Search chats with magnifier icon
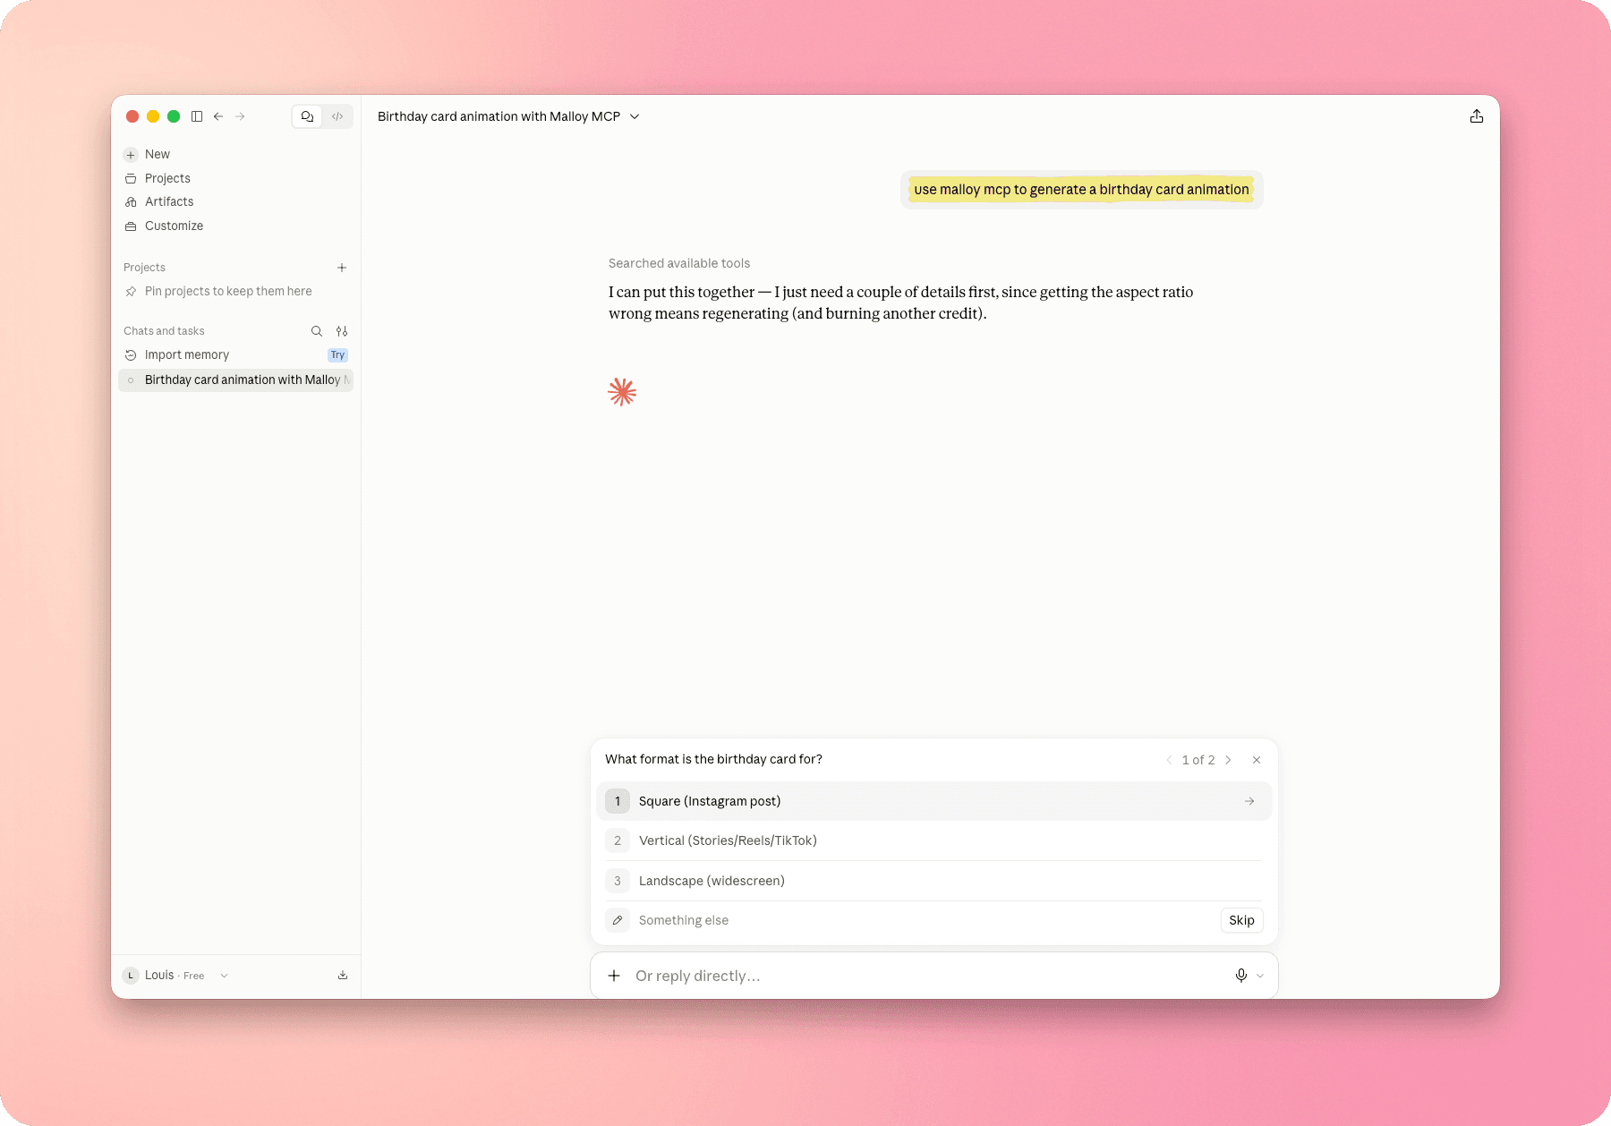1611x1126 pixels. (x=317, y=331)
